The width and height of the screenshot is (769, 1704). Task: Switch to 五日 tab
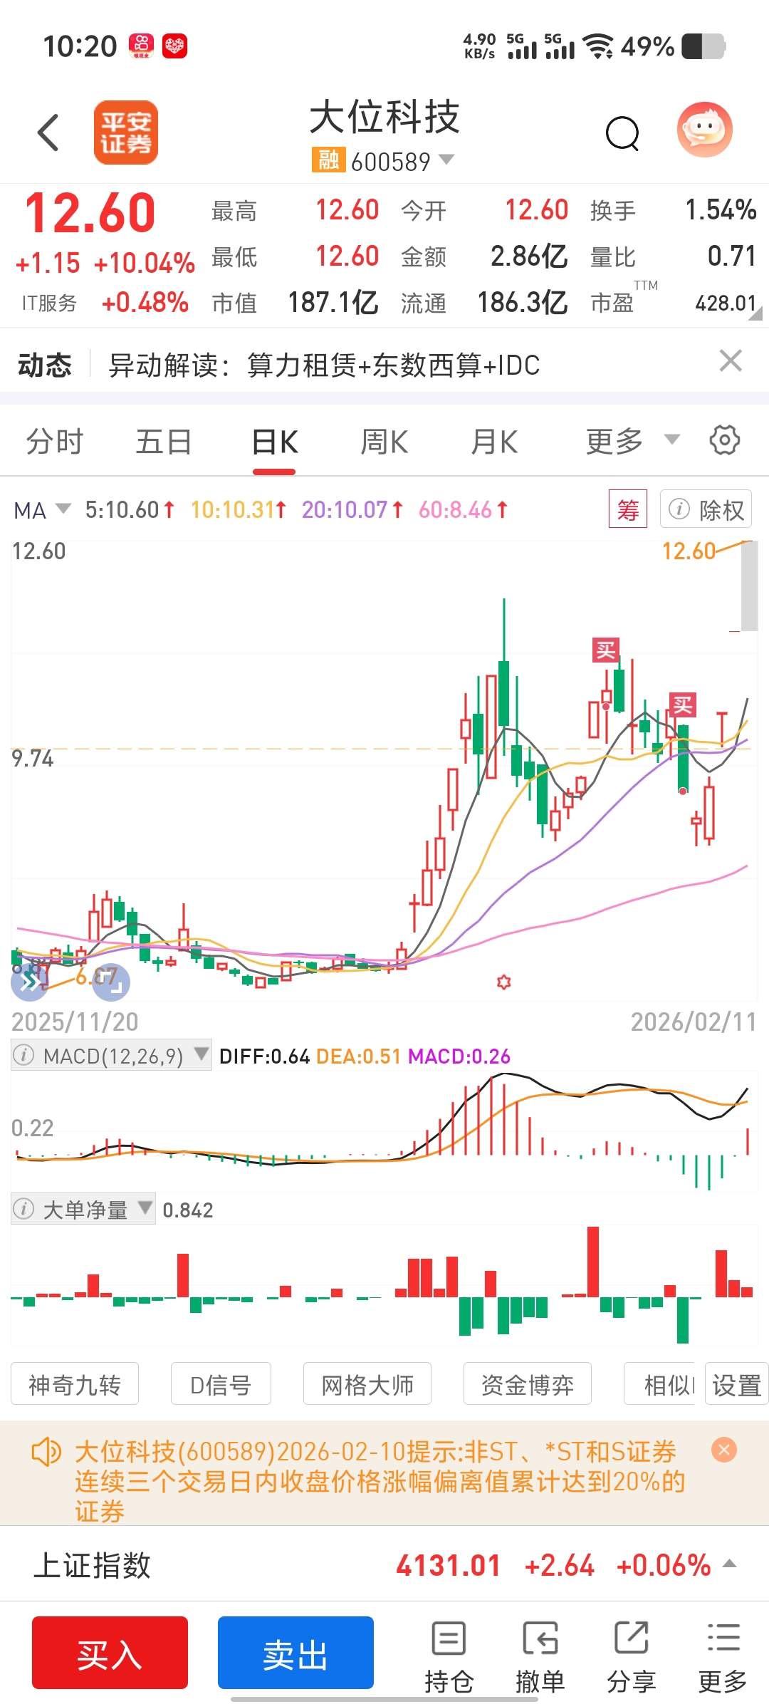[x=164, y=442]
